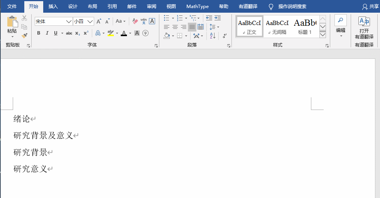Increase font size with grow font icon
Screen dimensions: 380x198
[x=99, y=21]
